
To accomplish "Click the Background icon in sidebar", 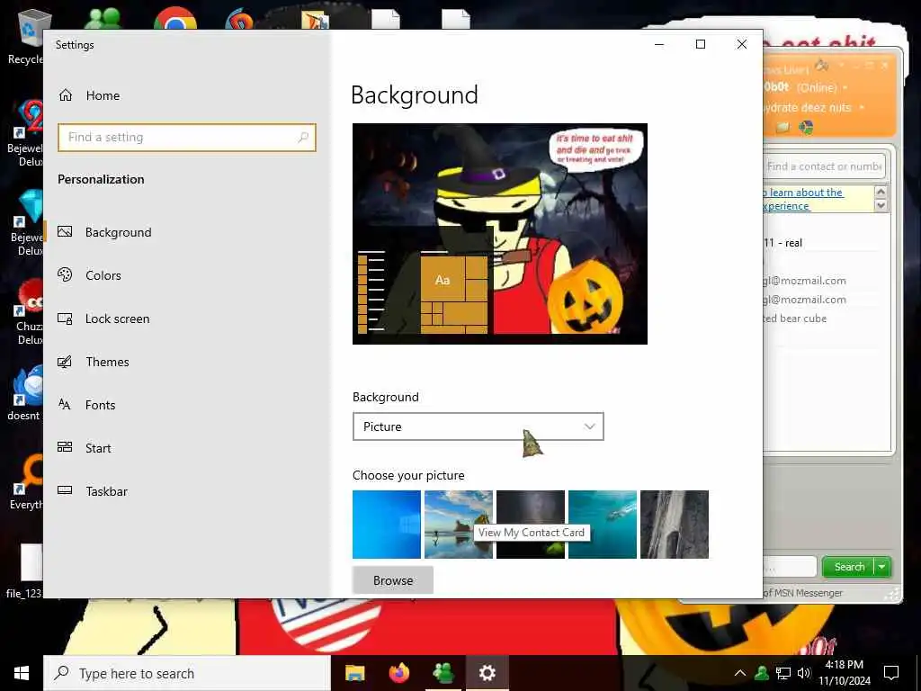I will (x=65, y=231).
